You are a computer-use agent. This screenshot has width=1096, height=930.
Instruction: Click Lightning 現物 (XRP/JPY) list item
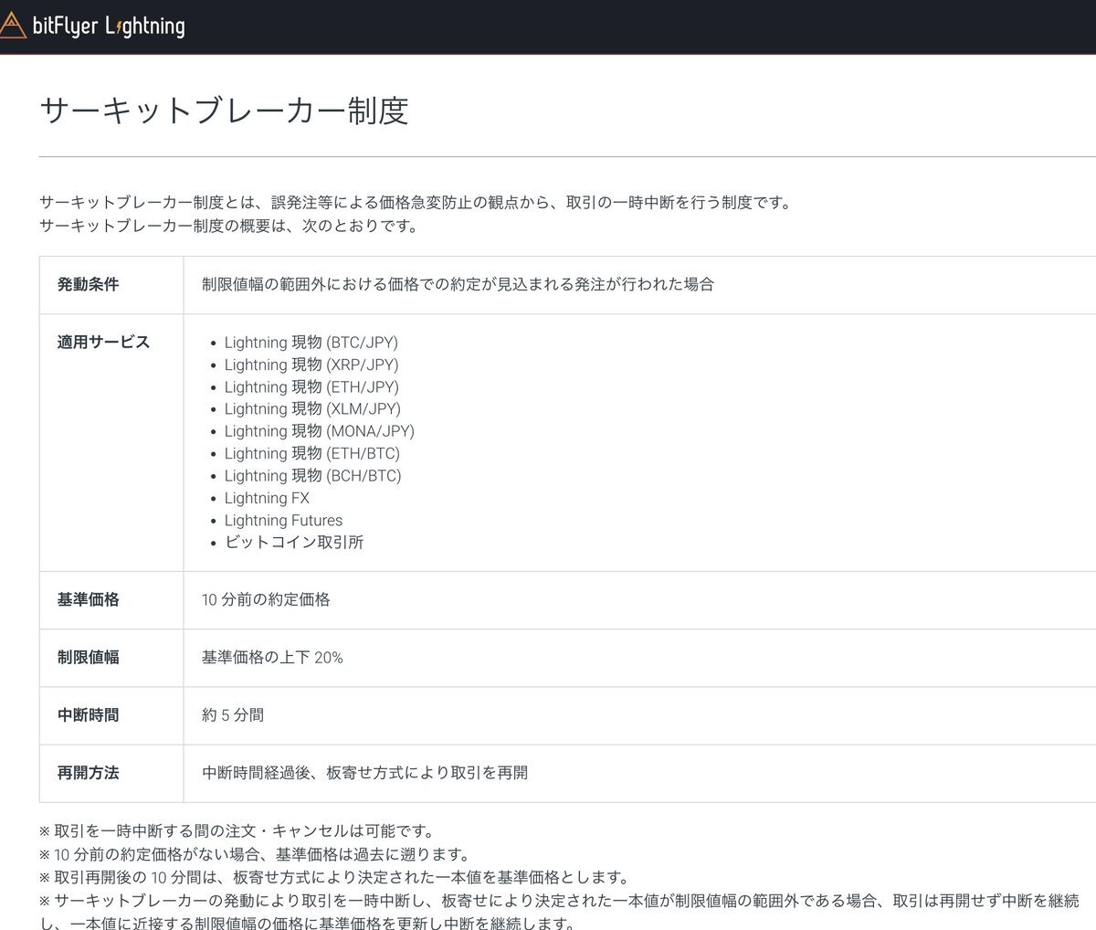[311, 365]
